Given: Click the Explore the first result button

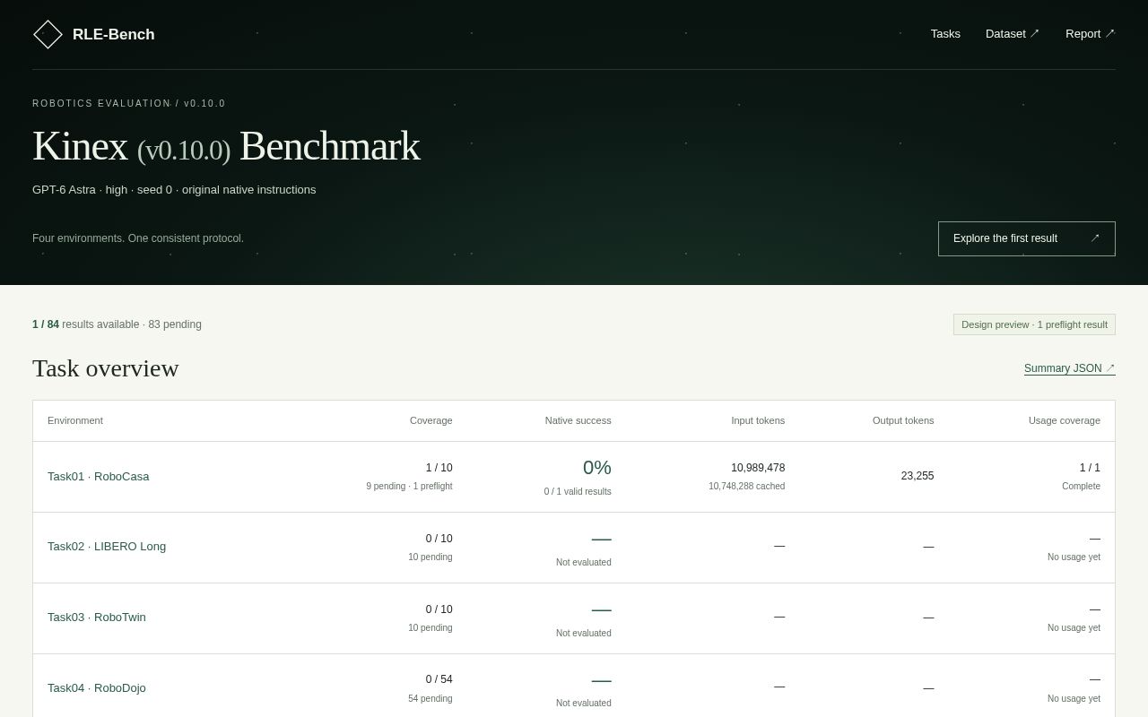Looking at the screenshot, I should click(x=1027, y=238).
